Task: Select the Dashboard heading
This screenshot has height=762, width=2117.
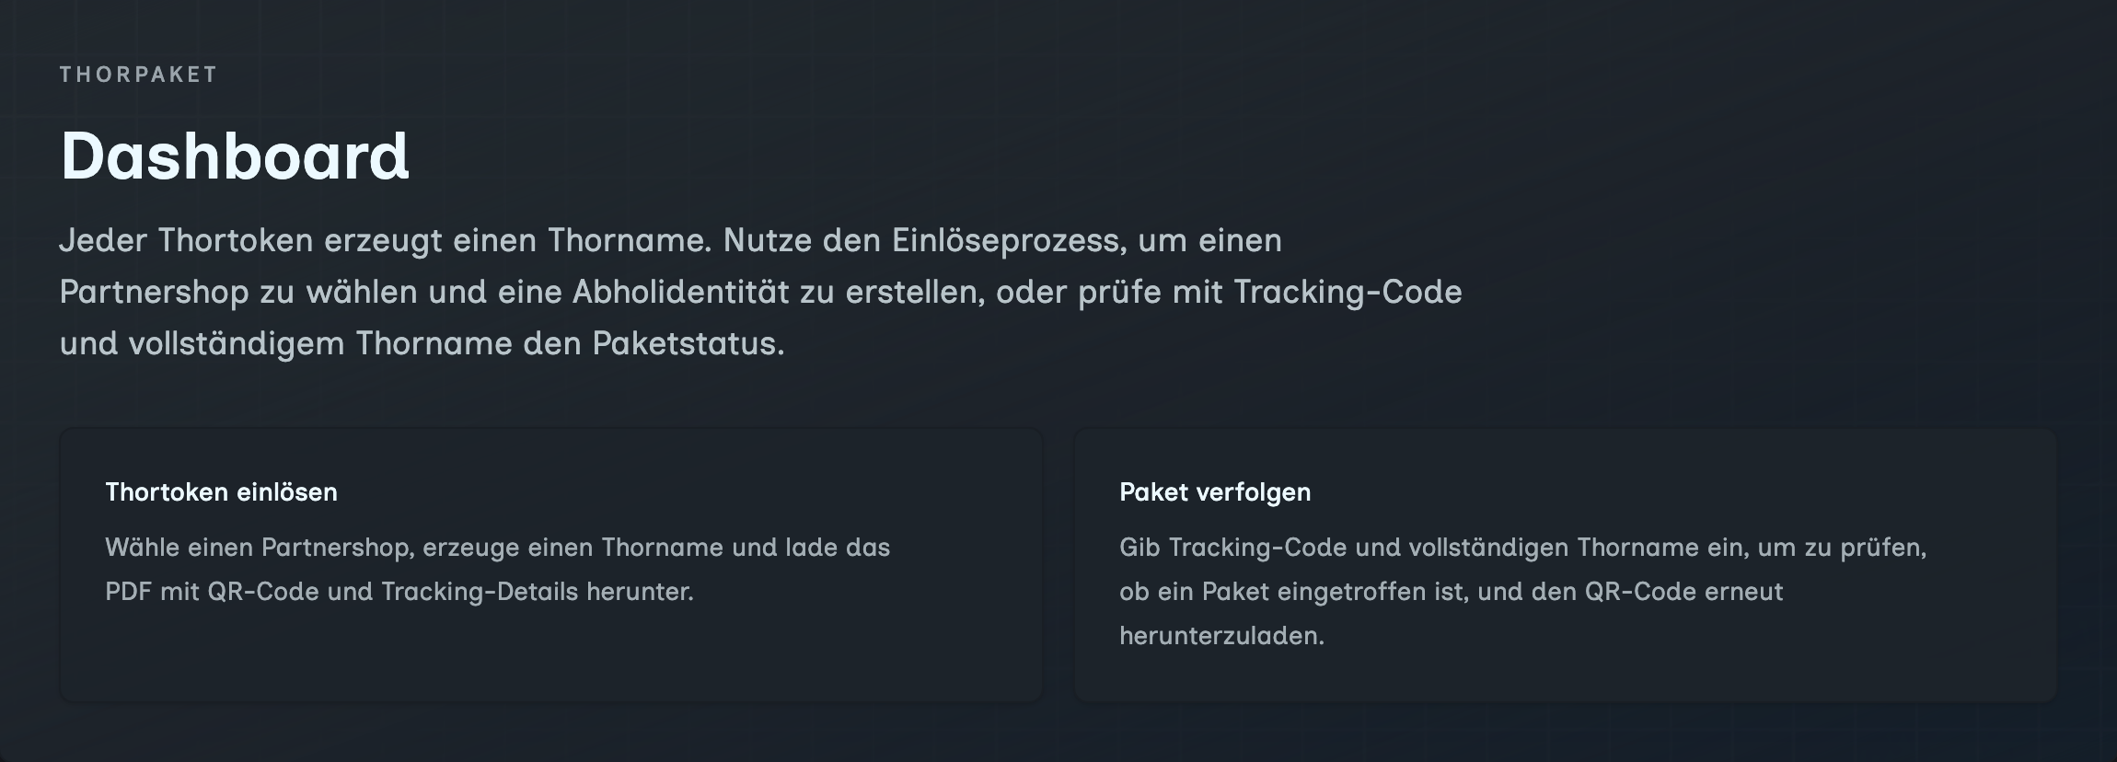Action: point(235,156)
